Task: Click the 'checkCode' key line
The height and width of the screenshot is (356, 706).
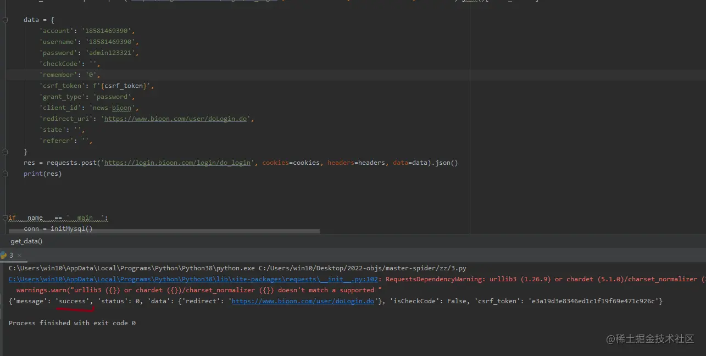Action: pos(69,64)
